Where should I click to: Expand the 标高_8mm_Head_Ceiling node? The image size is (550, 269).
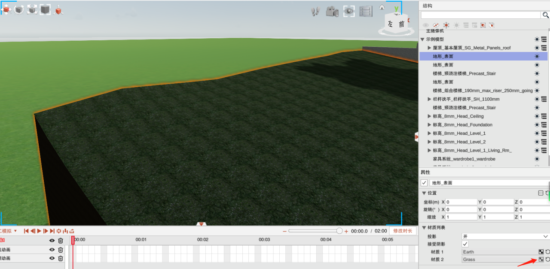(x=429, y=116)
